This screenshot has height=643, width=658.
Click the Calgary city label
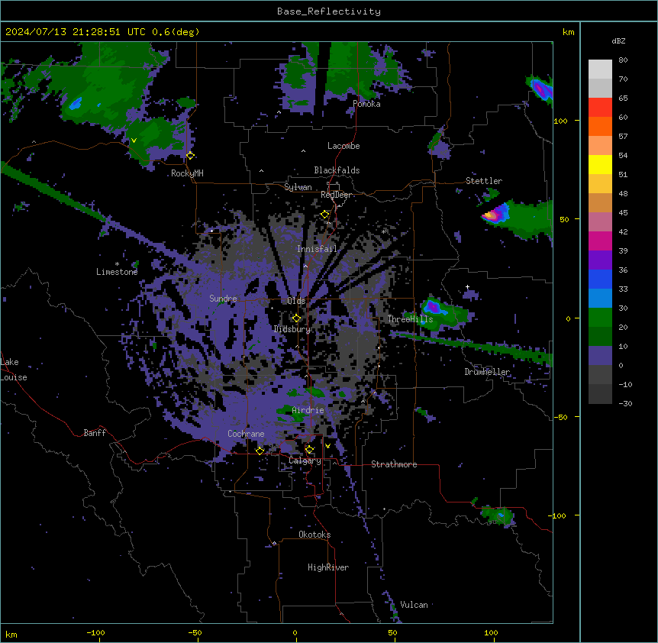click(305, 460)
